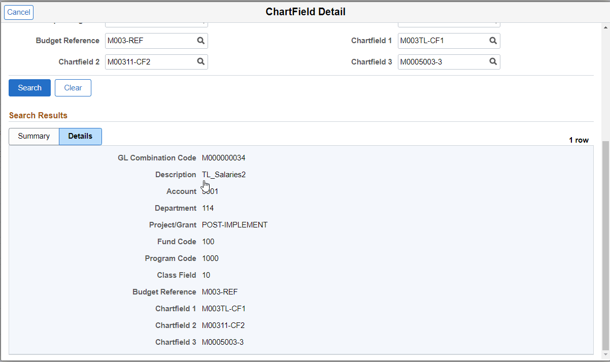The width and height of the screenshot is (610, 362).
Task: Open the Chartfield 1 lookup magnifier
Action: click(493, 41)
